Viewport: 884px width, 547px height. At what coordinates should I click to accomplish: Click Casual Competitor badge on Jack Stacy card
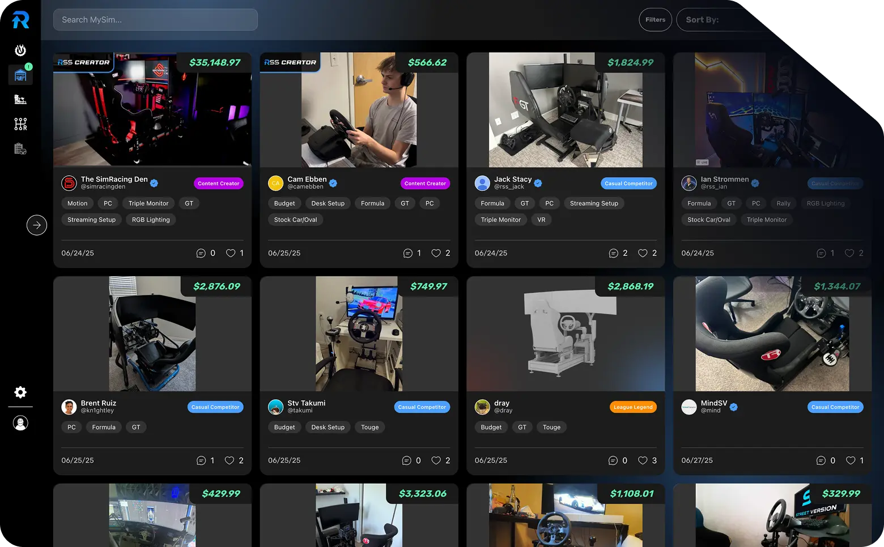coord(628,183)
